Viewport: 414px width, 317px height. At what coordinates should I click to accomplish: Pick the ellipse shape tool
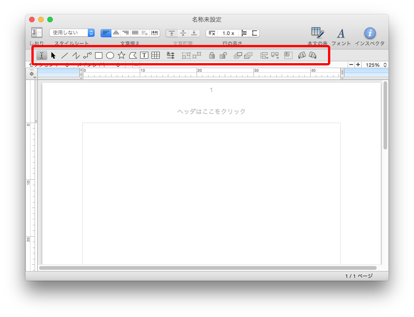point(110,55)
